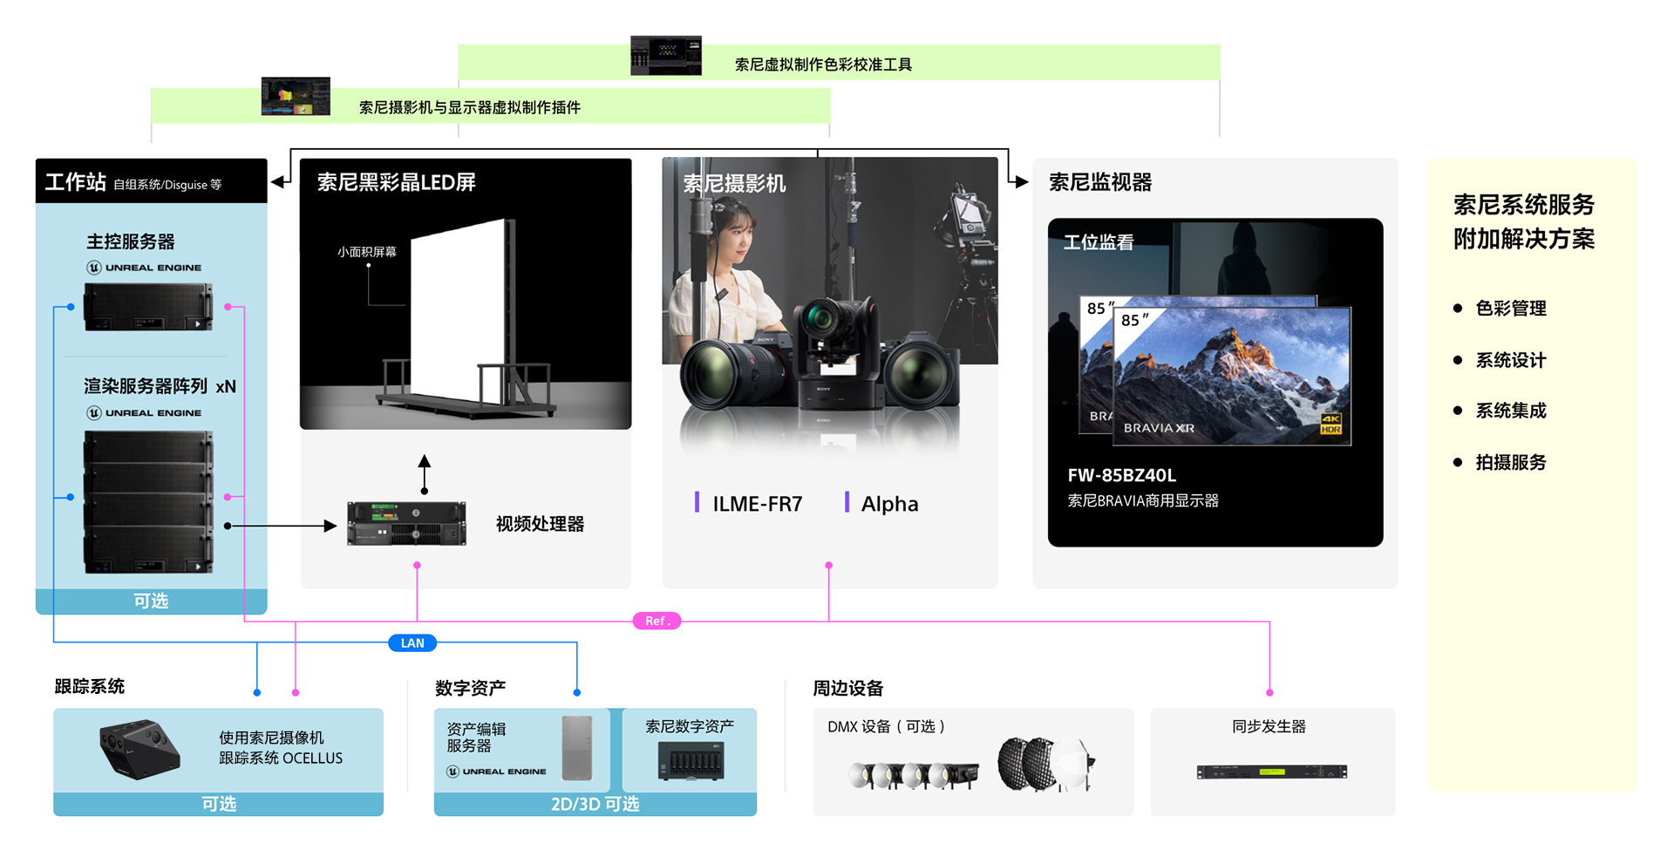
Task: Select 色彩管理 in the services list
Action: [x=1510, y=309]
